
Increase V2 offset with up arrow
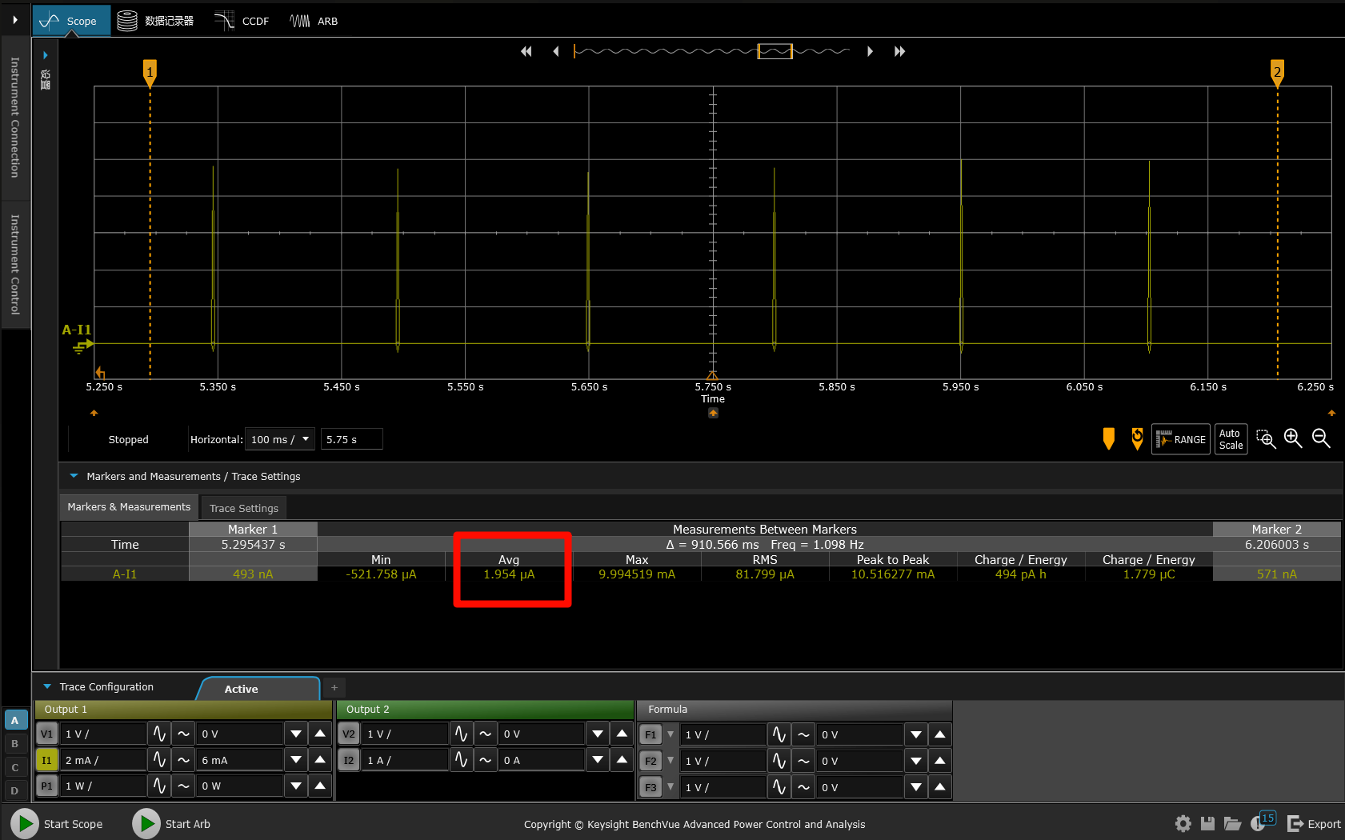pos(622,734)
